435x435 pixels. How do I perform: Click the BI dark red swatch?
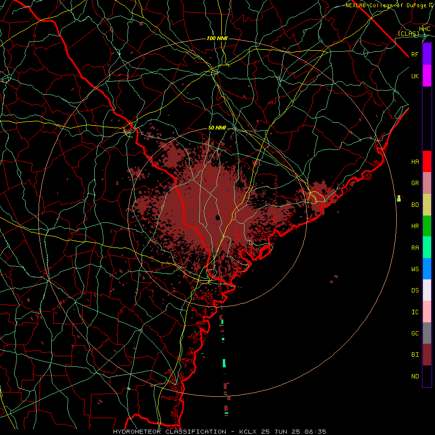pos(427,355)
